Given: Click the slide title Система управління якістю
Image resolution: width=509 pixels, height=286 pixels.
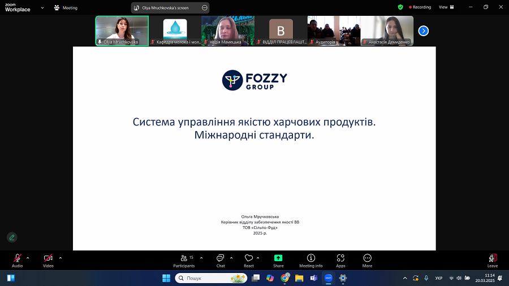Looking at the screenshot, I should pyautogui.click(x=254, y=122).
